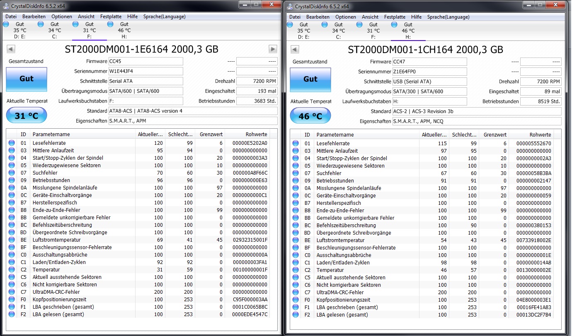Select drive C: tab in right window
572x336 pixels.
coord(339,31)
